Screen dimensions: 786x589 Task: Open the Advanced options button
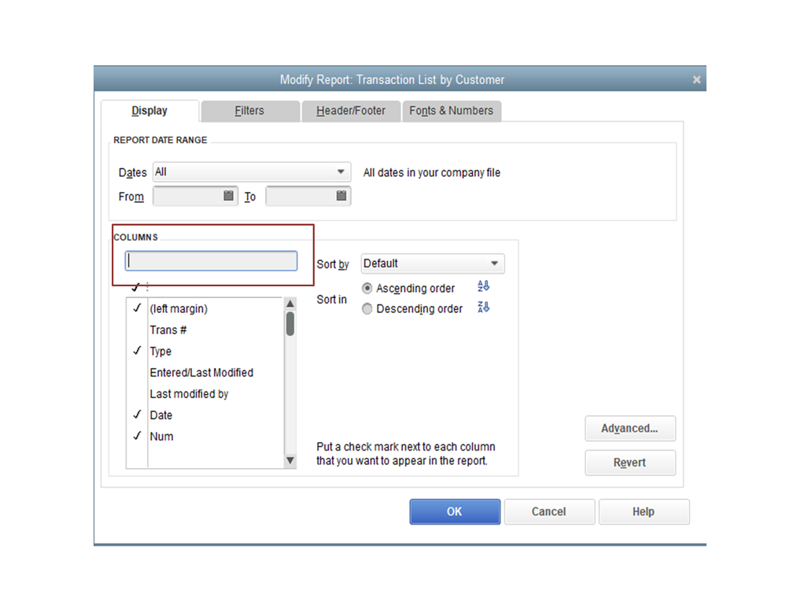click(630, 429)
